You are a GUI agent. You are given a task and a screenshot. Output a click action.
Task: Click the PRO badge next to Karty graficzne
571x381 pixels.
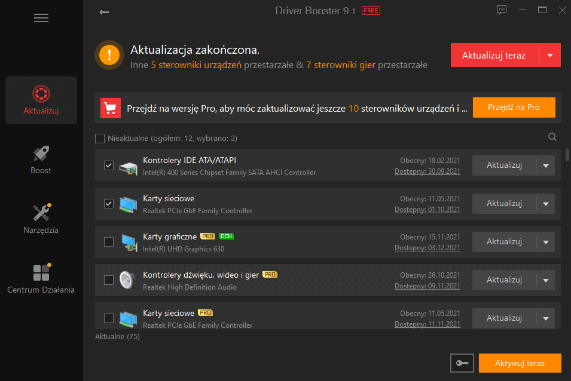coord(207,236)
